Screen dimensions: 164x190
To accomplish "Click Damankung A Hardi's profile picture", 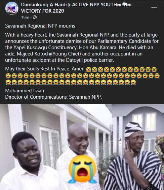I will click(x=12, y=8).
